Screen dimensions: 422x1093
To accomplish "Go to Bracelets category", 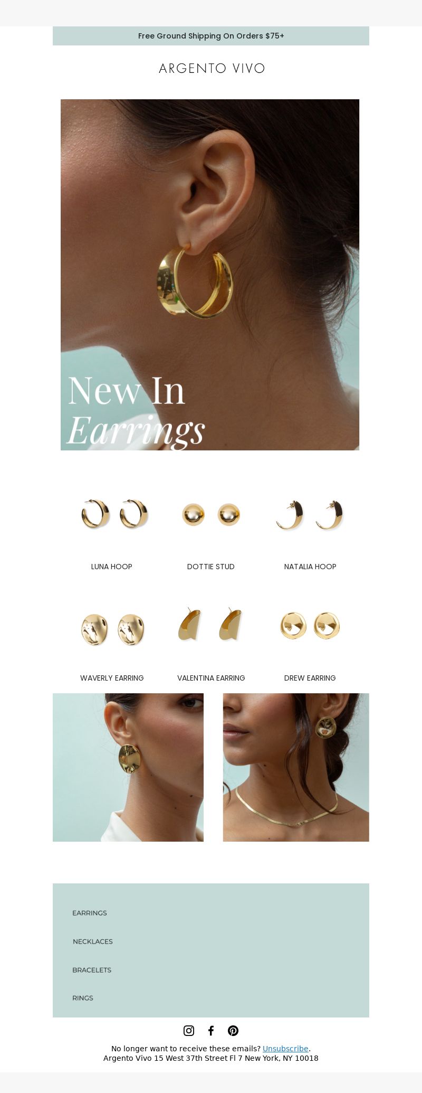I will tap(92, 970).
